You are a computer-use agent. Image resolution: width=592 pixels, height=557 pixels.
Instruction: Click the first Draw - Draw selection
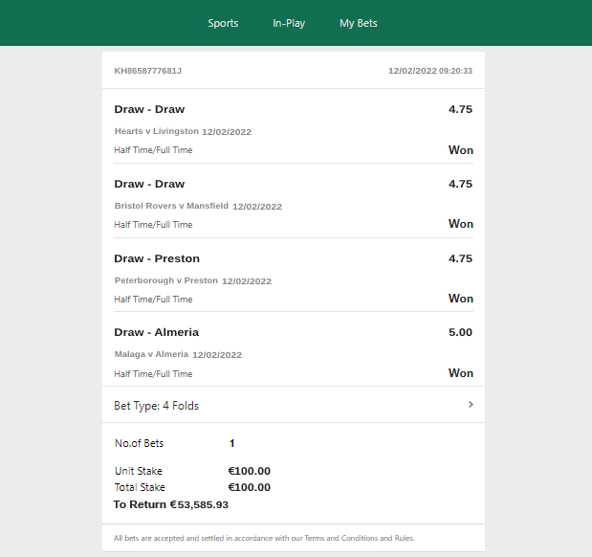(149, 109)
